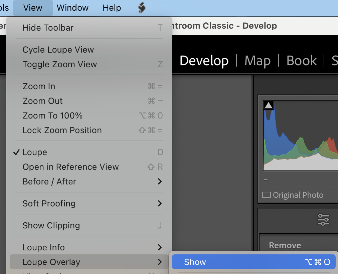Screen dimensions: 338x274
Task: Select Hide Toolbar from the View menu
Action: (x=48, y=28)
